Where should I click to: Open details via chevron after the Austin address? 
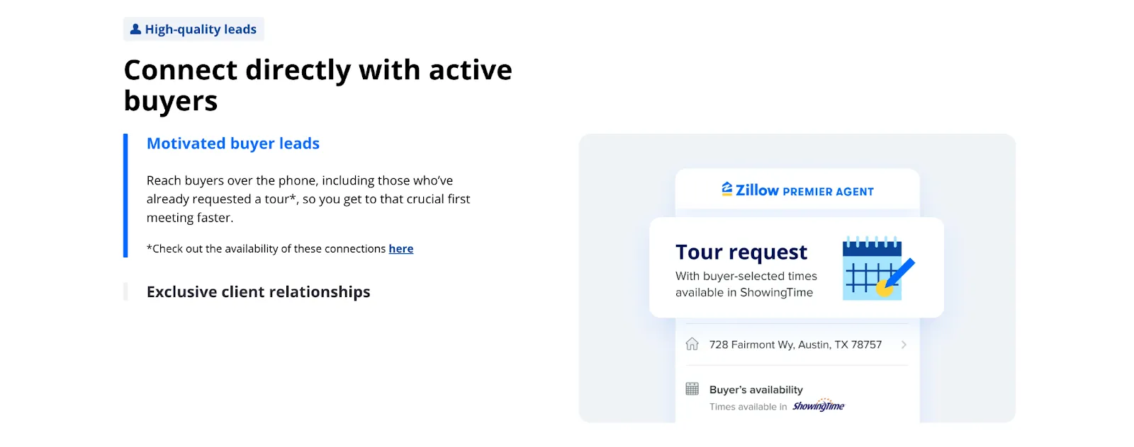coord(904,344)
